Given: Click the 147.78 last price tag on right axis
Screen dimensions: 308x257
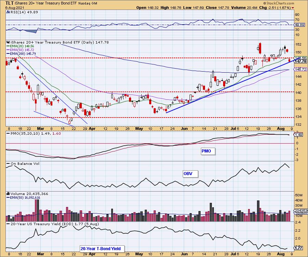Looking at the screenshot, I should 300,62.
